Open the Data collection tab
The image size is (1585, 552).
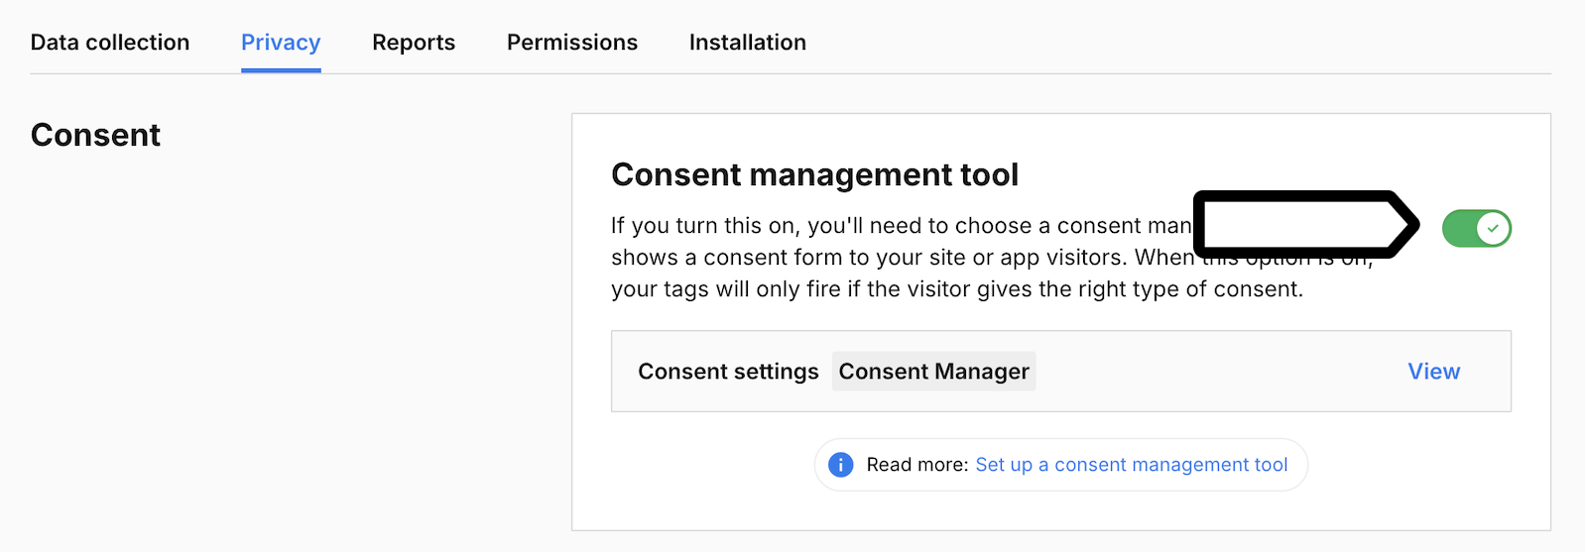click(x=110, y=43)
